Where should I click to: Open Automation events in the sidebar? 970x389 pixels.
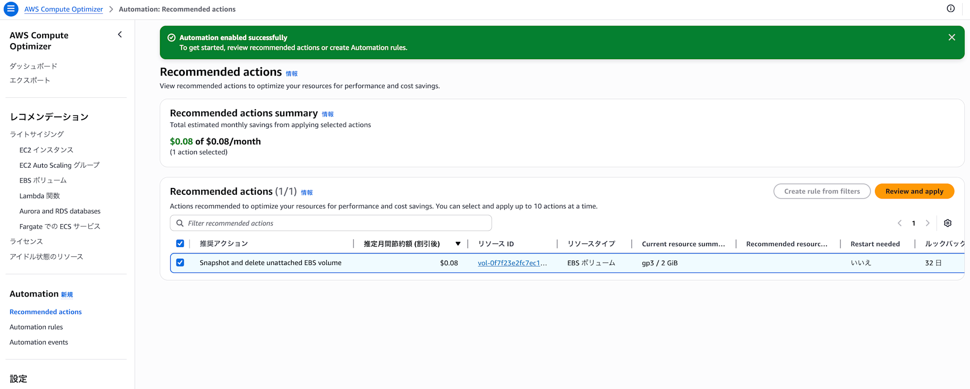tap(39, 342)
